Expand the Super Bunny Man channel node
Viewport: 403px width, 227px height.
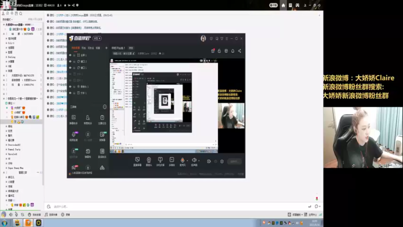pyautogui.click(x=7, y=168)
